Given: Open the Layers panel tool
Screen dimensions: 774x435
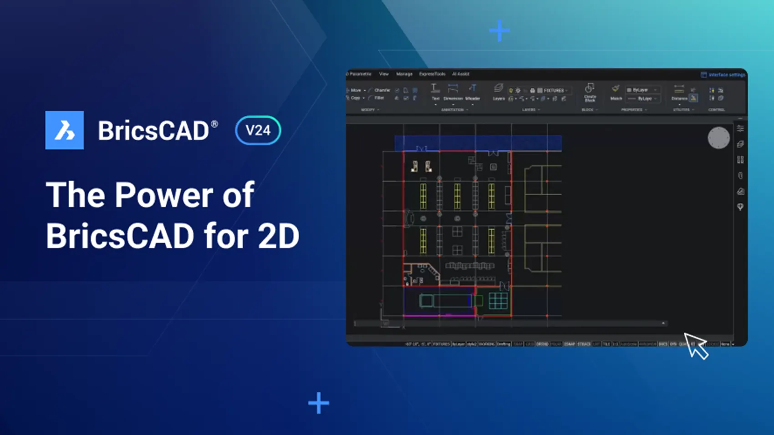Looking at the screenshot, I should click(499, 92).
